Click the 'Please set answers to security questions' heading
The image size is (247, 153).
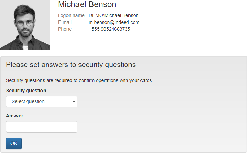(71, 65)
